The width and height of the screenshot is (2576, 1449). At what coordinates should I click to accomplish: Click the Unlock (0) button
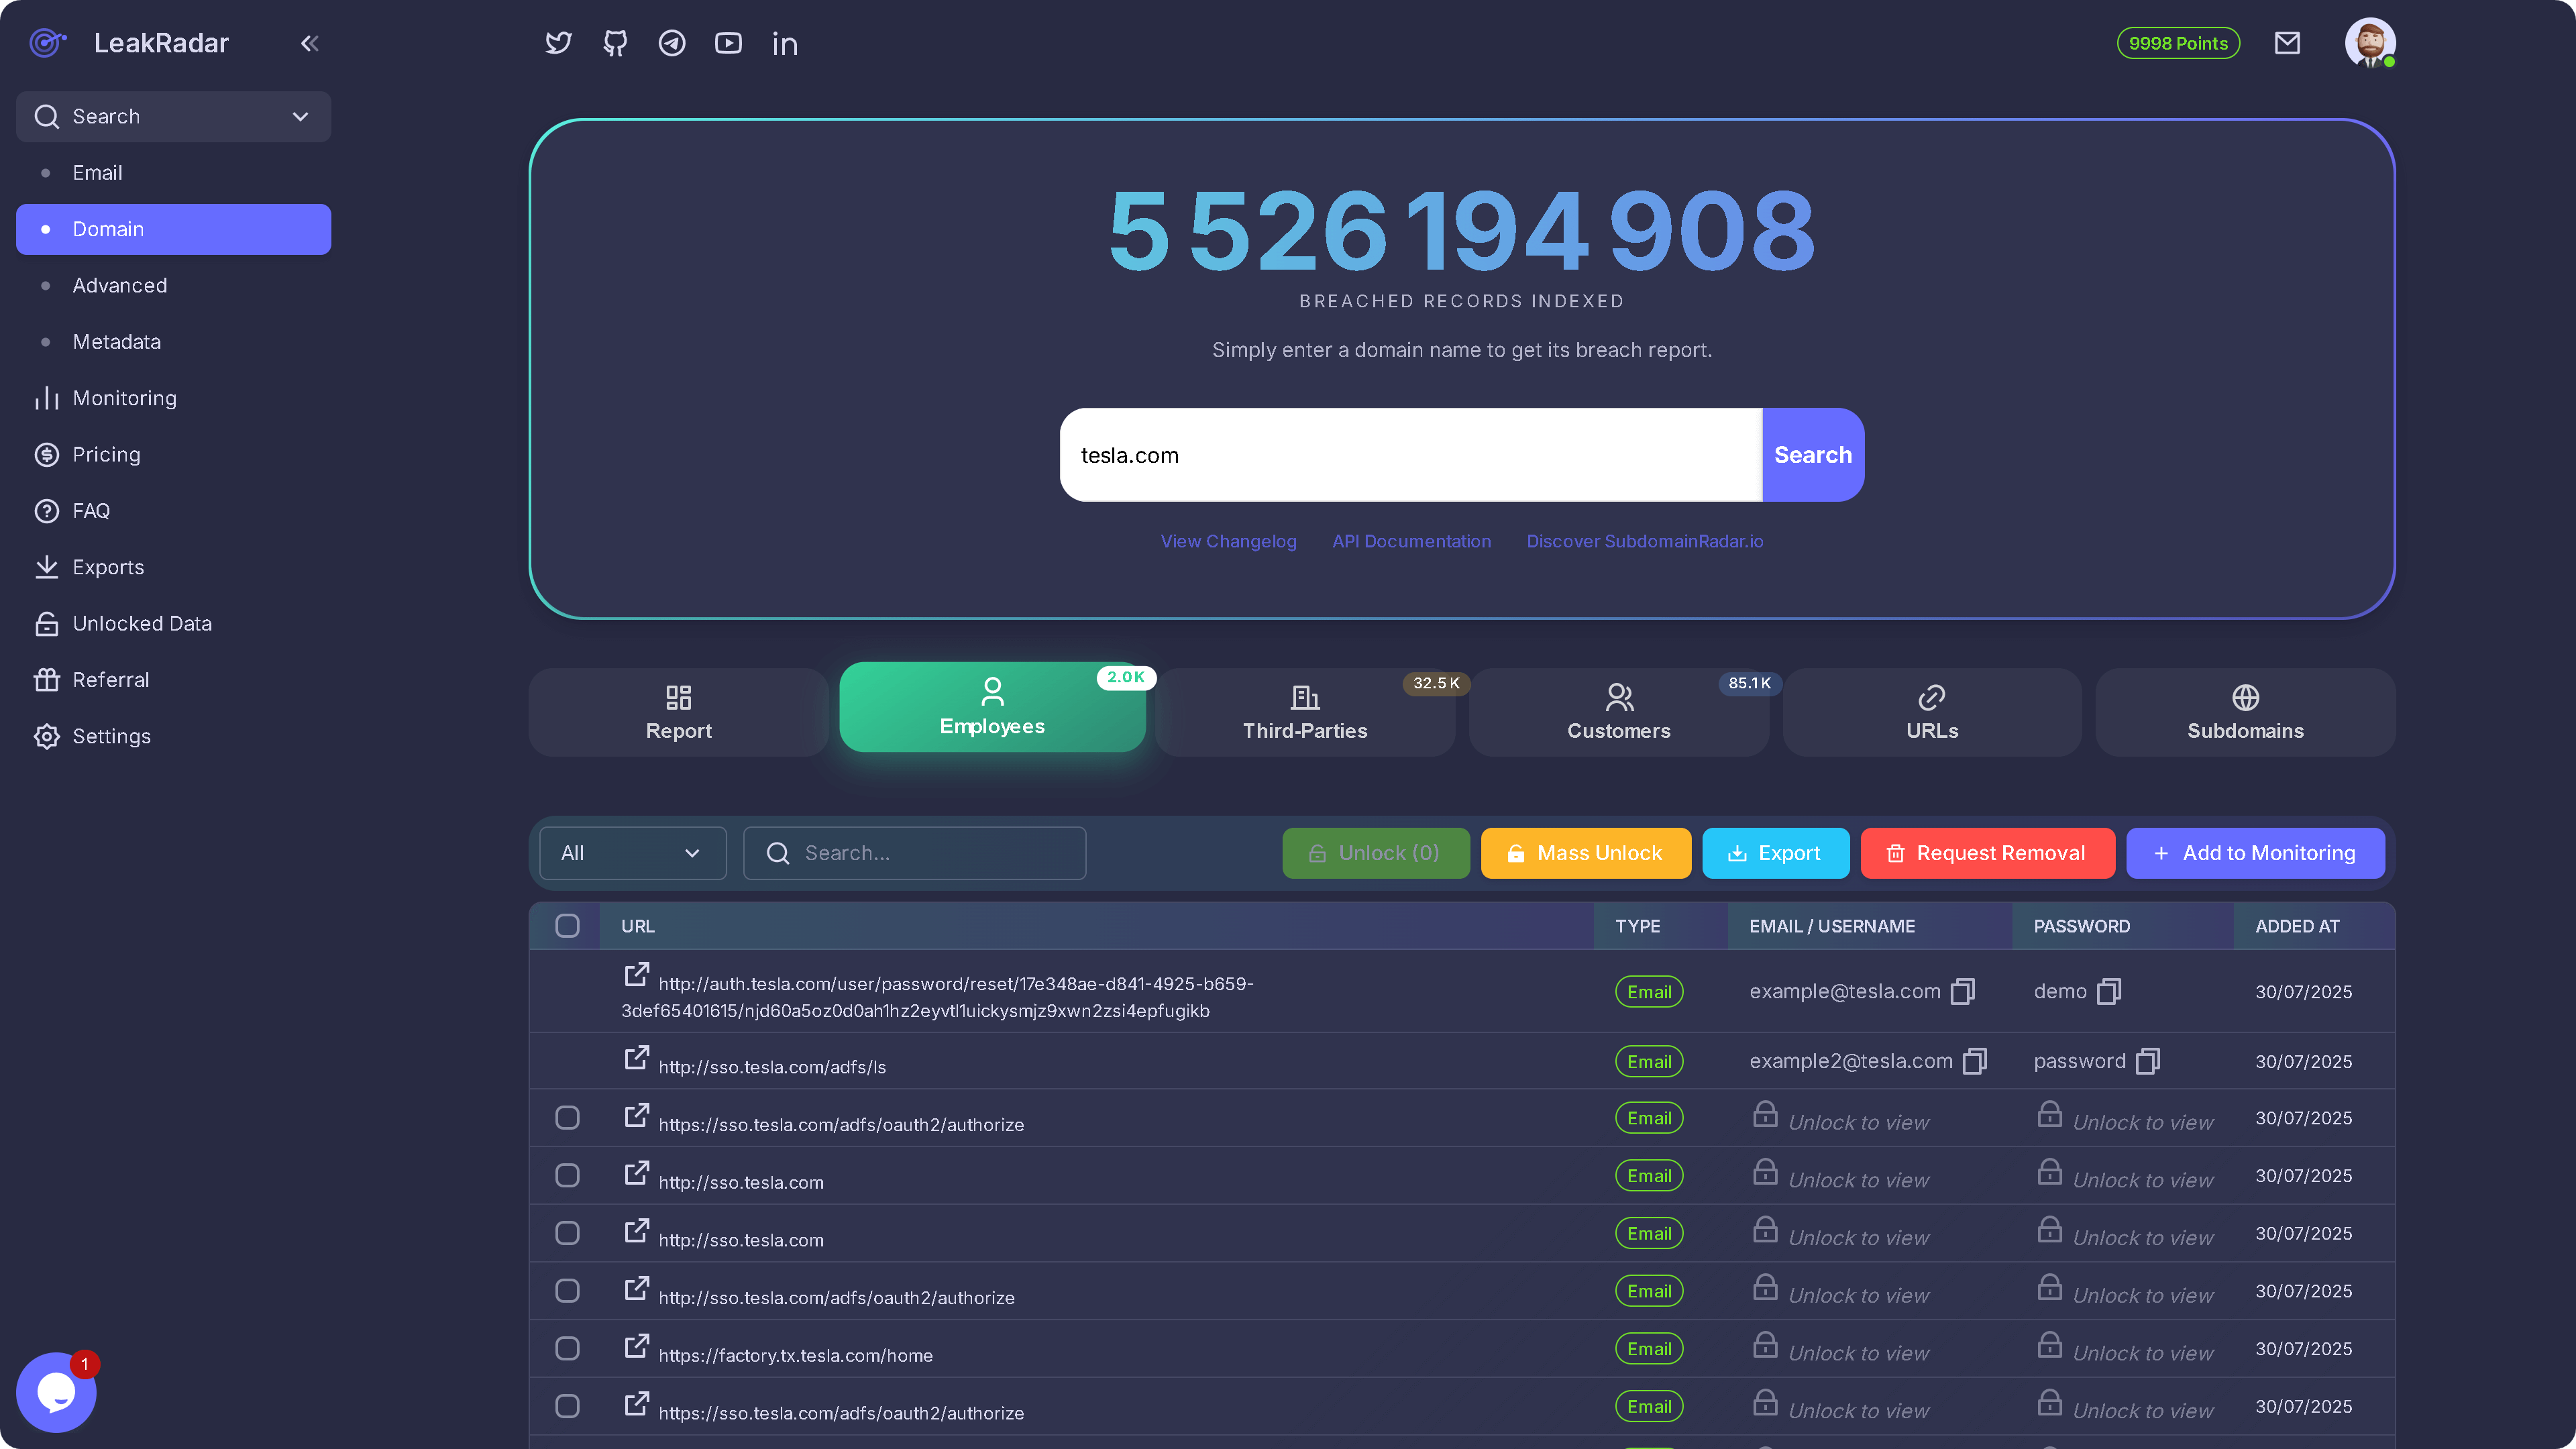[x=1376, y=853]
